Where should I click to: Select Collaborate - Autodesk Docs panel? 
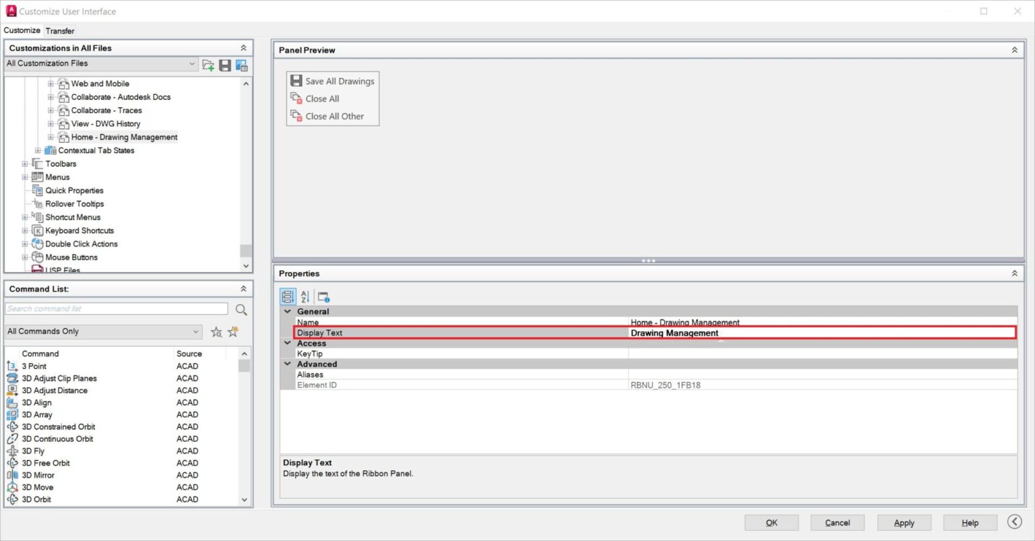(x=121, y=97)
